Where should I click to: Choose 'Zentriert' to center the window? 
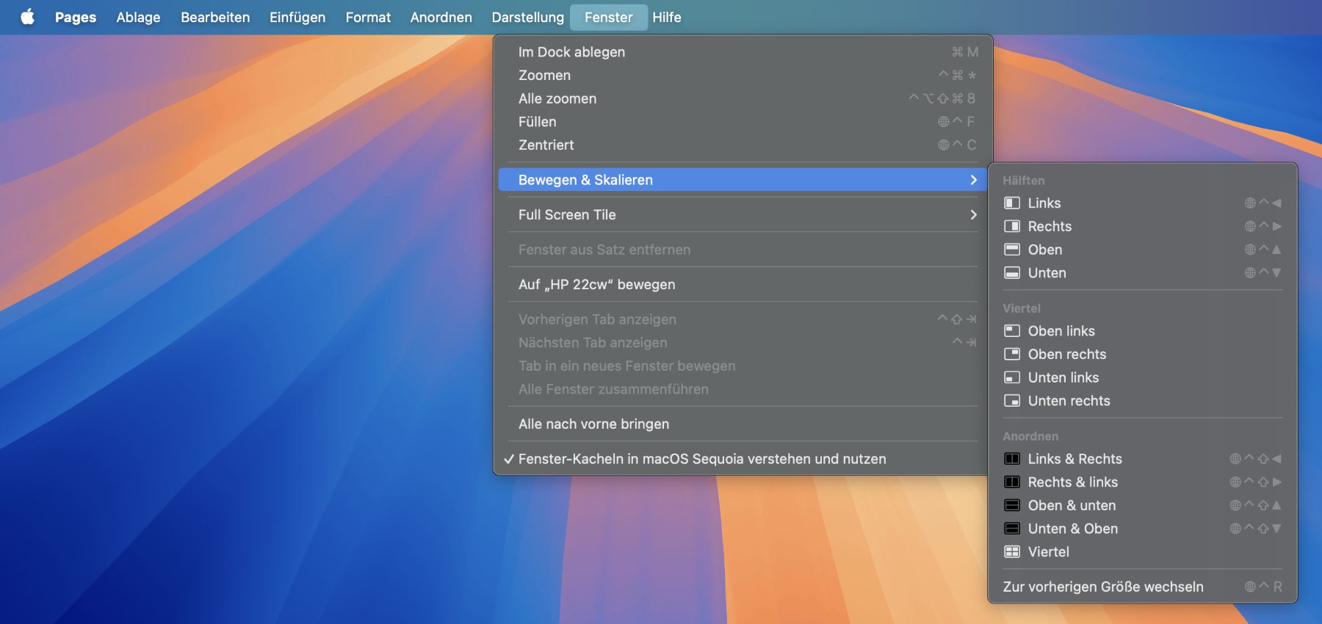click(546, 145)
